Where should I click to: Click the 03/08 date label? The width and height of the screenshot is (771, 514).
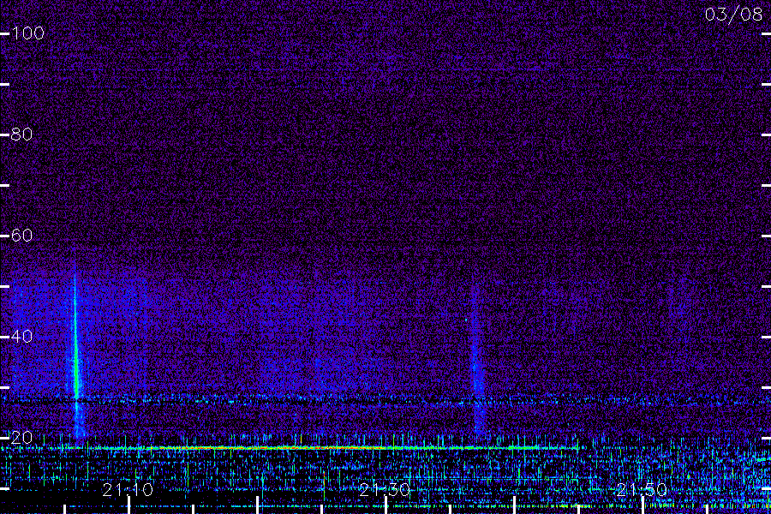tap(733, 15)
